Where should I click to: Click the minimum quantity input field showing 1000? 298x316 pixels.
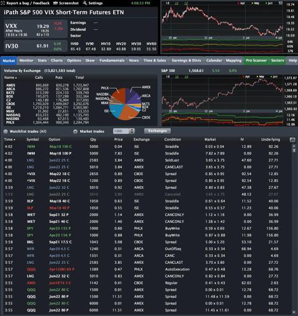(121, 131)
